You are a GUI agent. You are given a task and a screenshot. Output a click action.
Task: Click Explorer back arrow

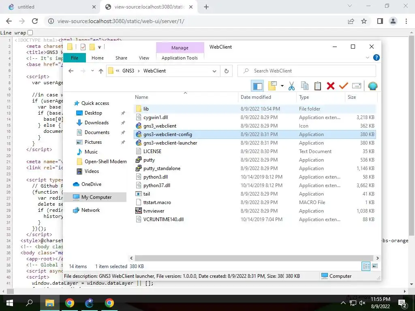point(71,71)
